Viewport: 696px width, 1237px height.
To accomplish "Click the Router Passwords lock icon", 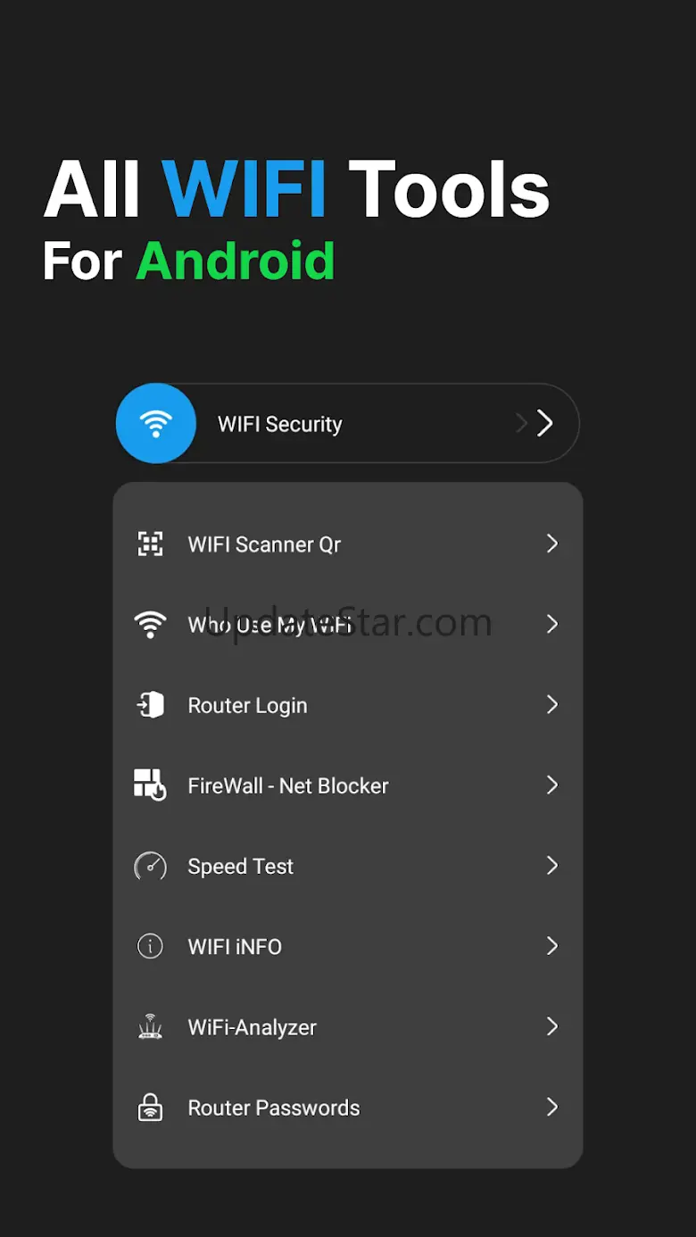I will tap(150, 1108).
